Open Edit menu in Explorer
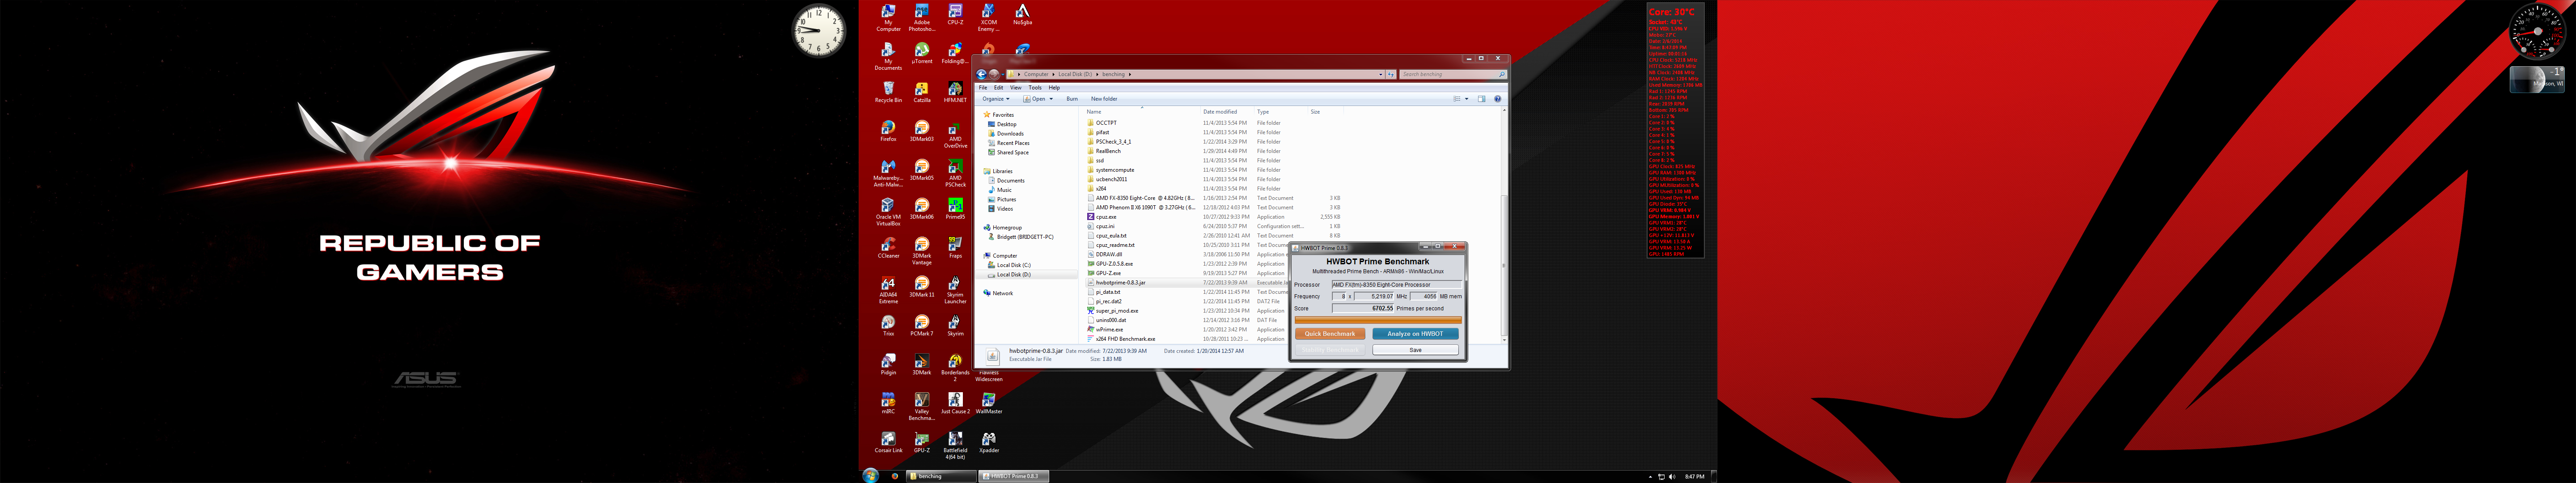 tap(998, 88)
